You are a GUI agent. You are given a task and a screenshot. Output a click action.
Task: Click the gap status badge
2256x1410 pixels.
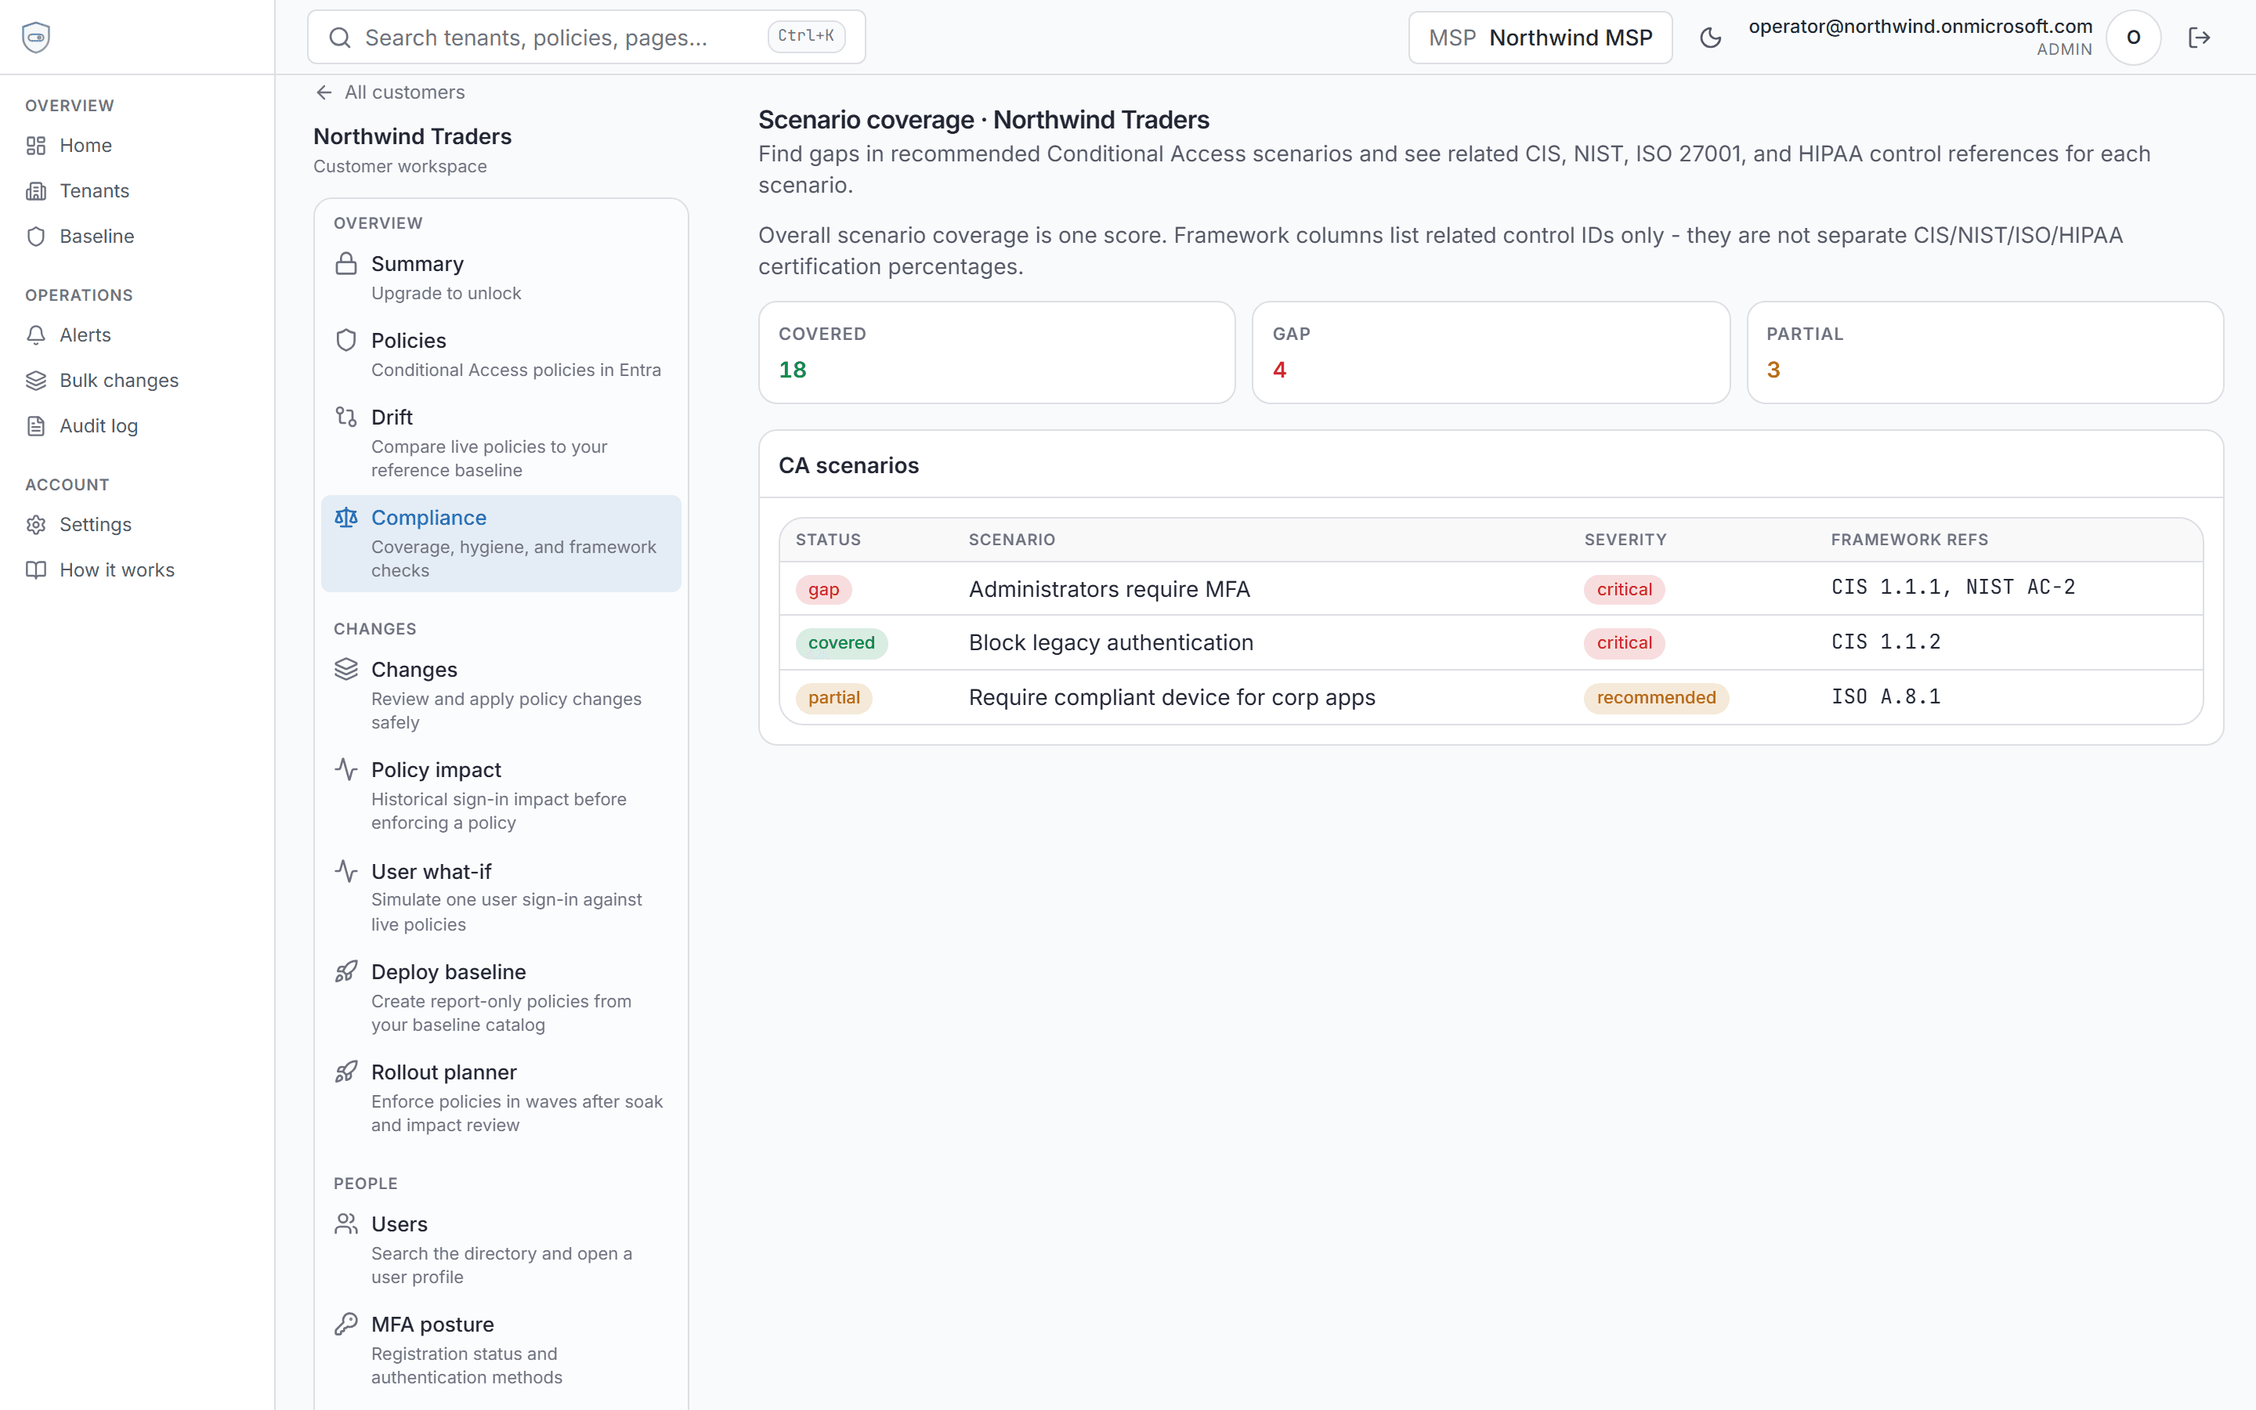(x=823, y=589)
